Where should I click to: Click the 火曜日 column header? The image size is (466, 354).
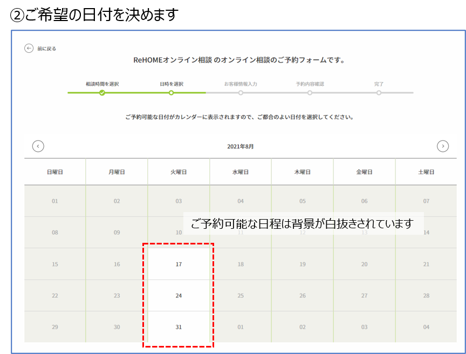[179, 172]
